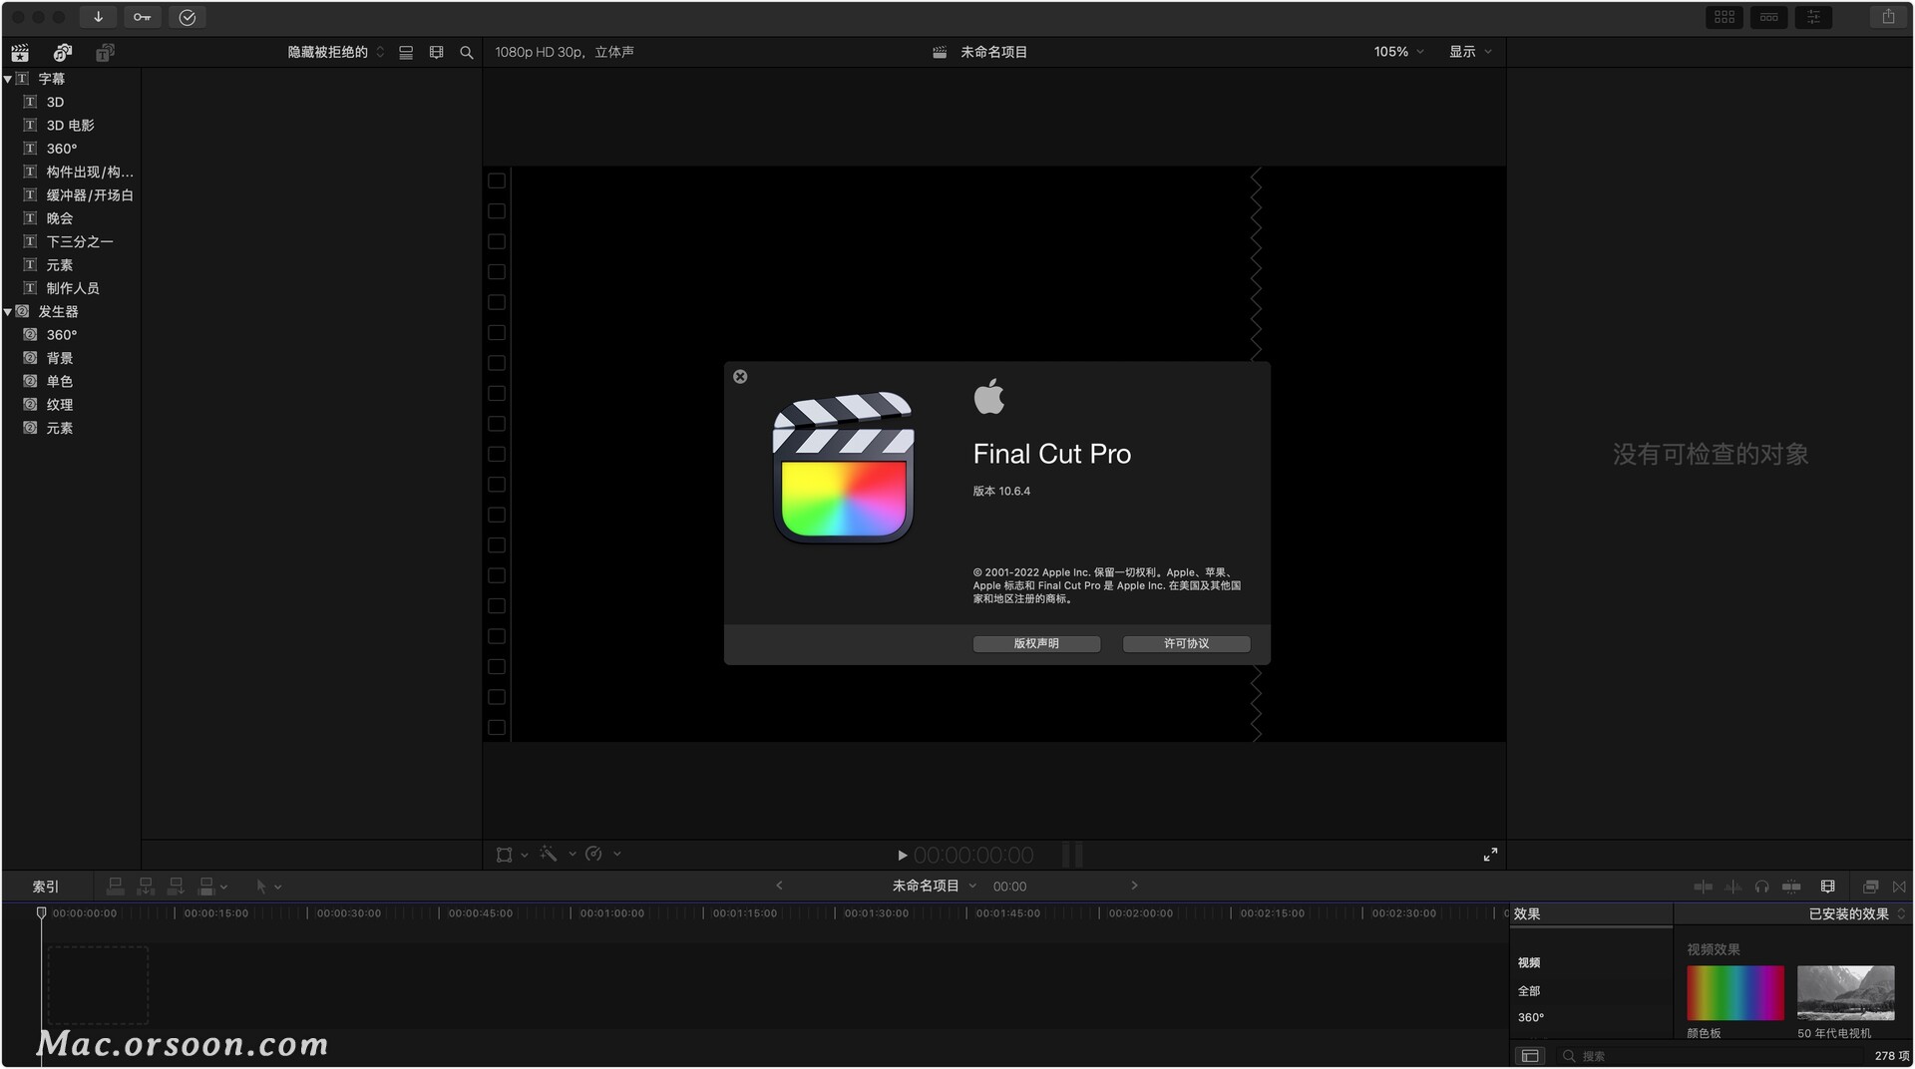Collapse the 字幕 category tree

[8, 79]
